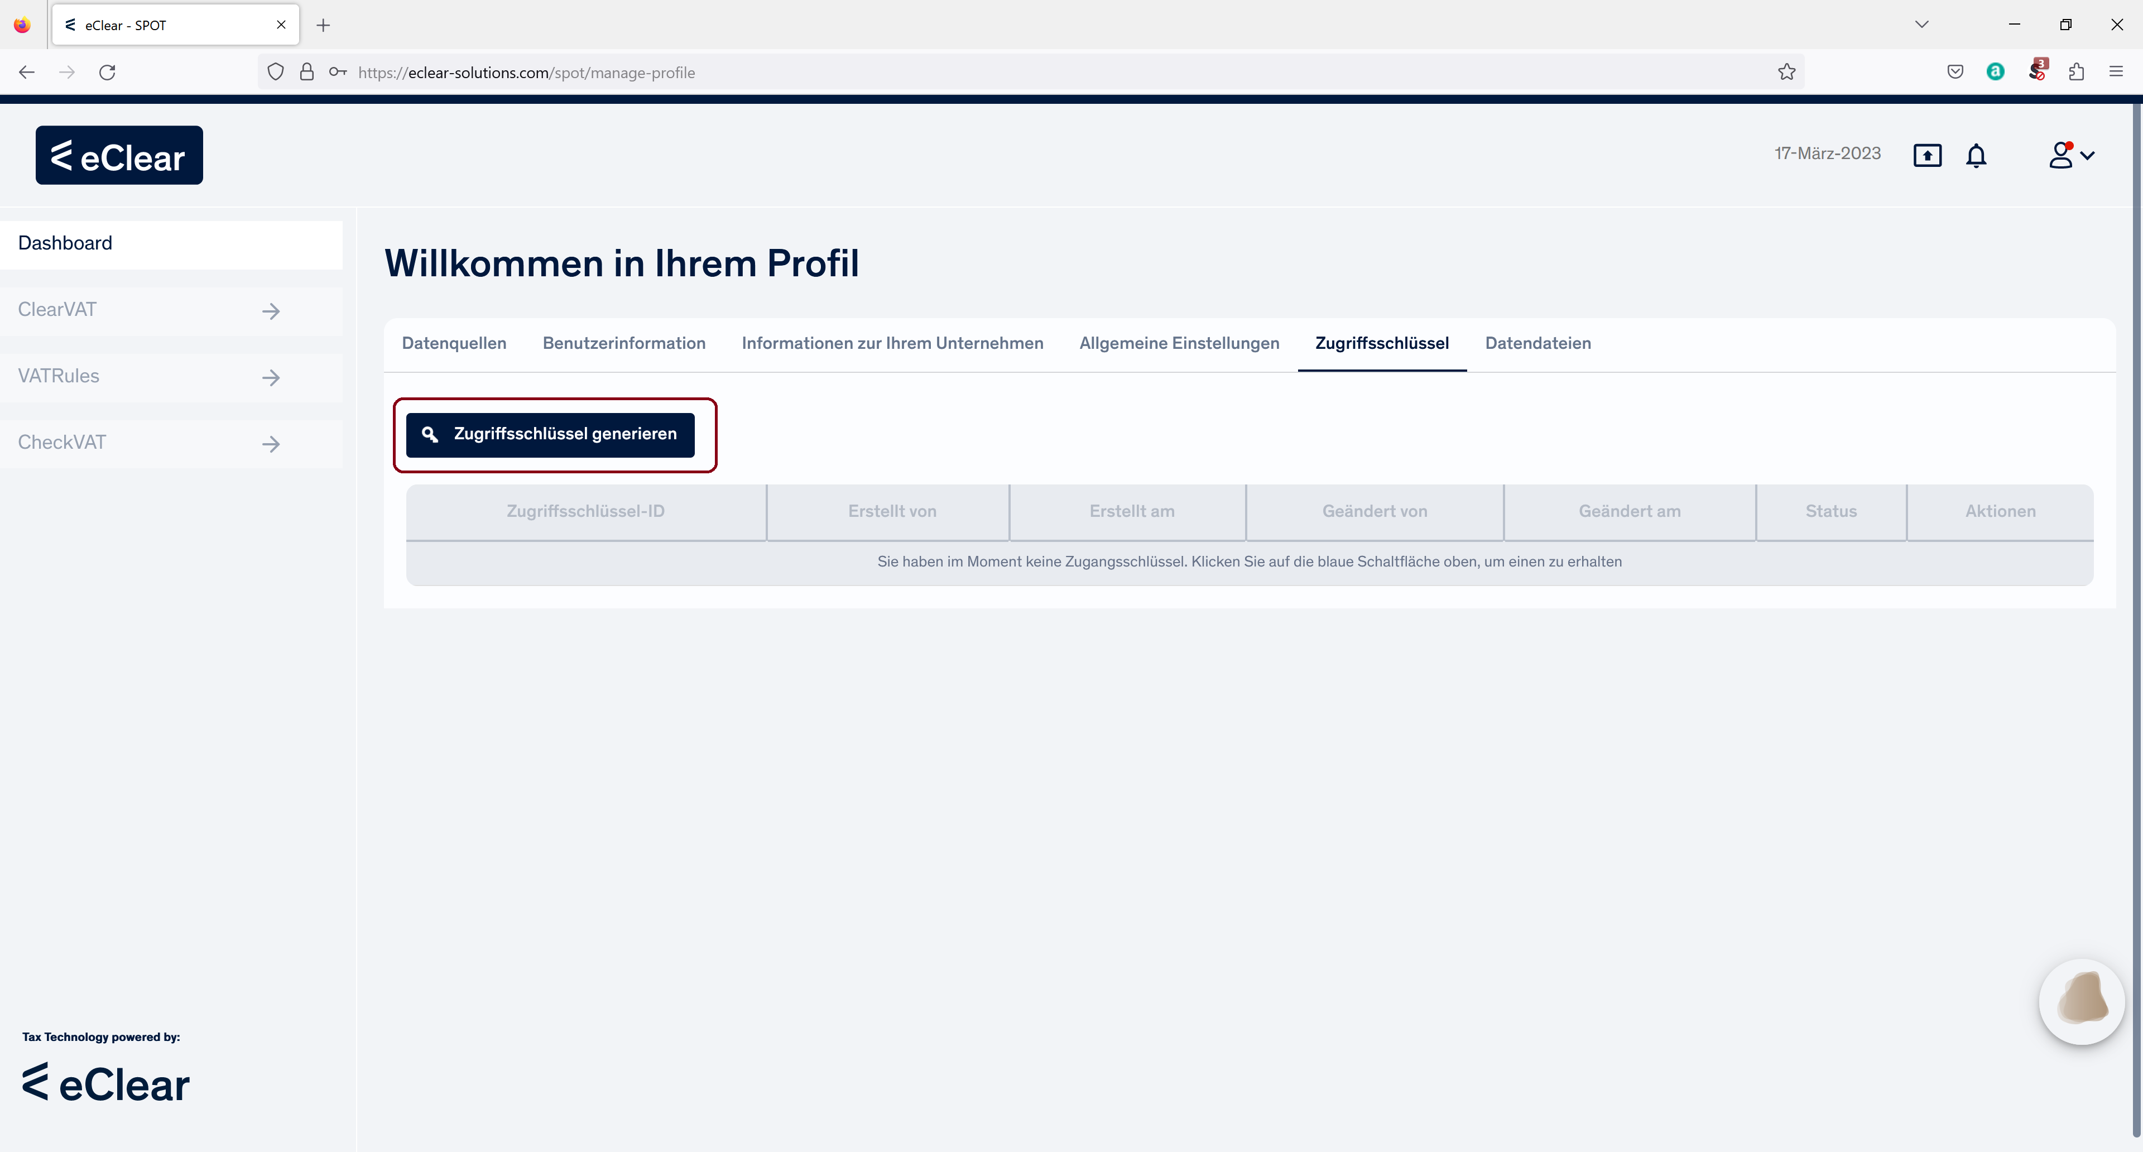Open the Benutzerinformation tab
Image resolution: width=2143 pixels, height=1152 pixels.
pyautogui.click(x=624, y=343)
